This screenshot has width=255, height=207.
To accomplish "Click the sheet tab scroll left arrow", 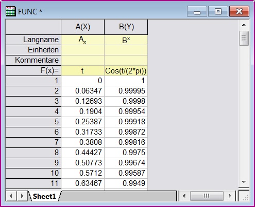I will coord(11,196).
